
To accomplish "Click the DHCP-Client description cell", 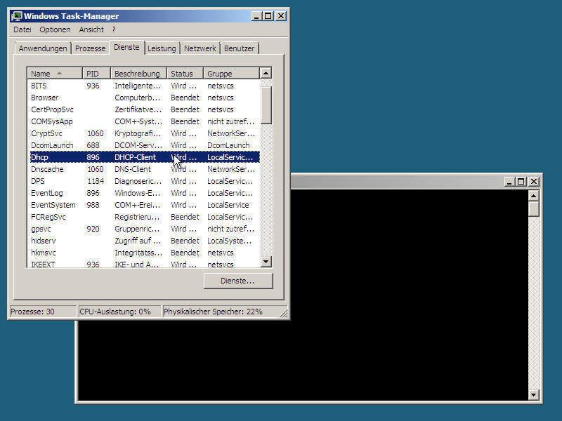I will coord(135,157).
